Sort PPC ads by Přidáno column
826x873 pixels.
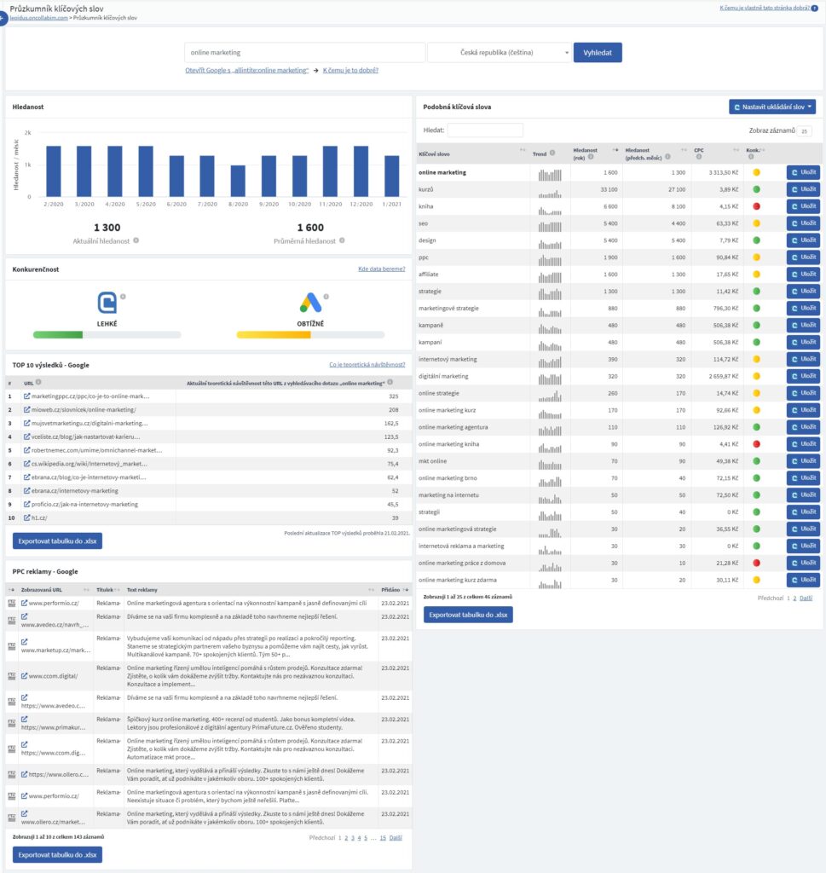407,589
